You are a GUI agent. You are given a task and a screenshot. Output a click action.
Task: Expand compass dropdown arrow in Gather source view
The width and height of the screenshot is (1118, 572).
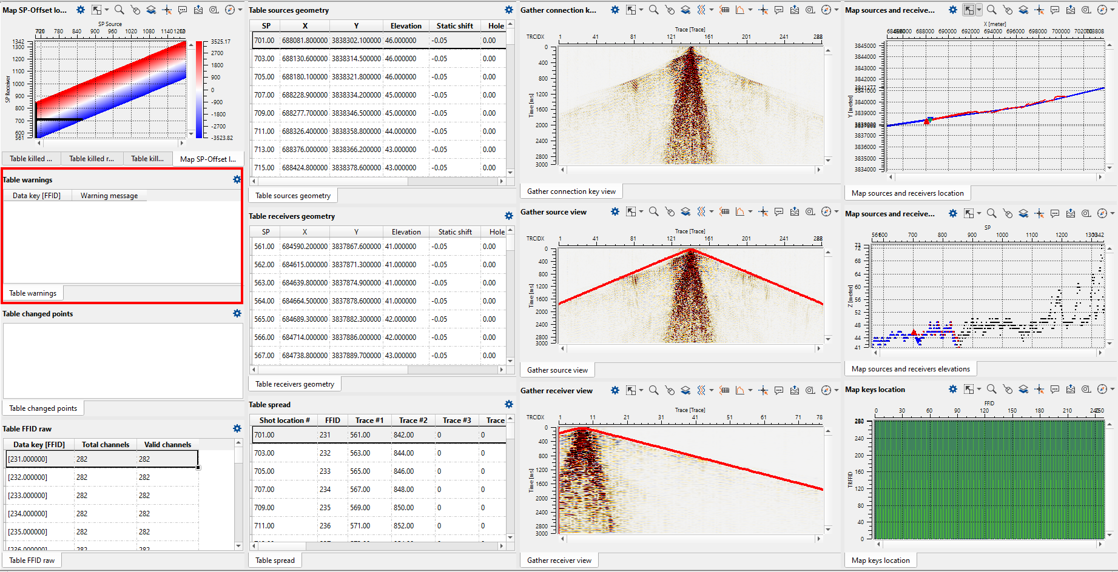click(837, 211)
